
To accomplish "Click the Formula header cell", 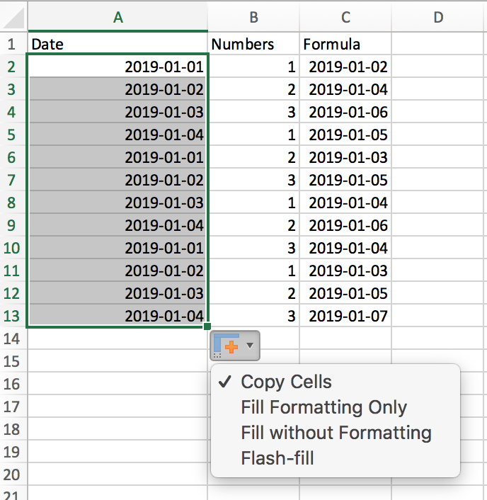I will (x=345, y=44).
